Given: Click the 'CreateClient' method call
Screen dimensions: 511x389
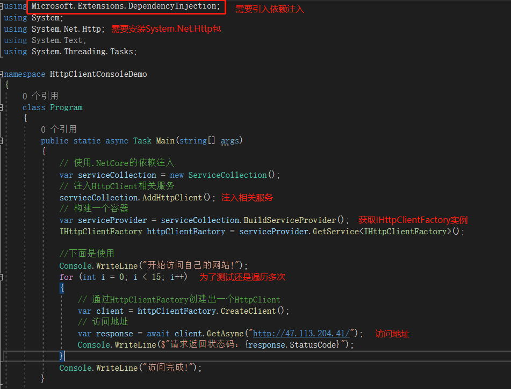Looking at the screenshot, I should click(x=248, y=311).
